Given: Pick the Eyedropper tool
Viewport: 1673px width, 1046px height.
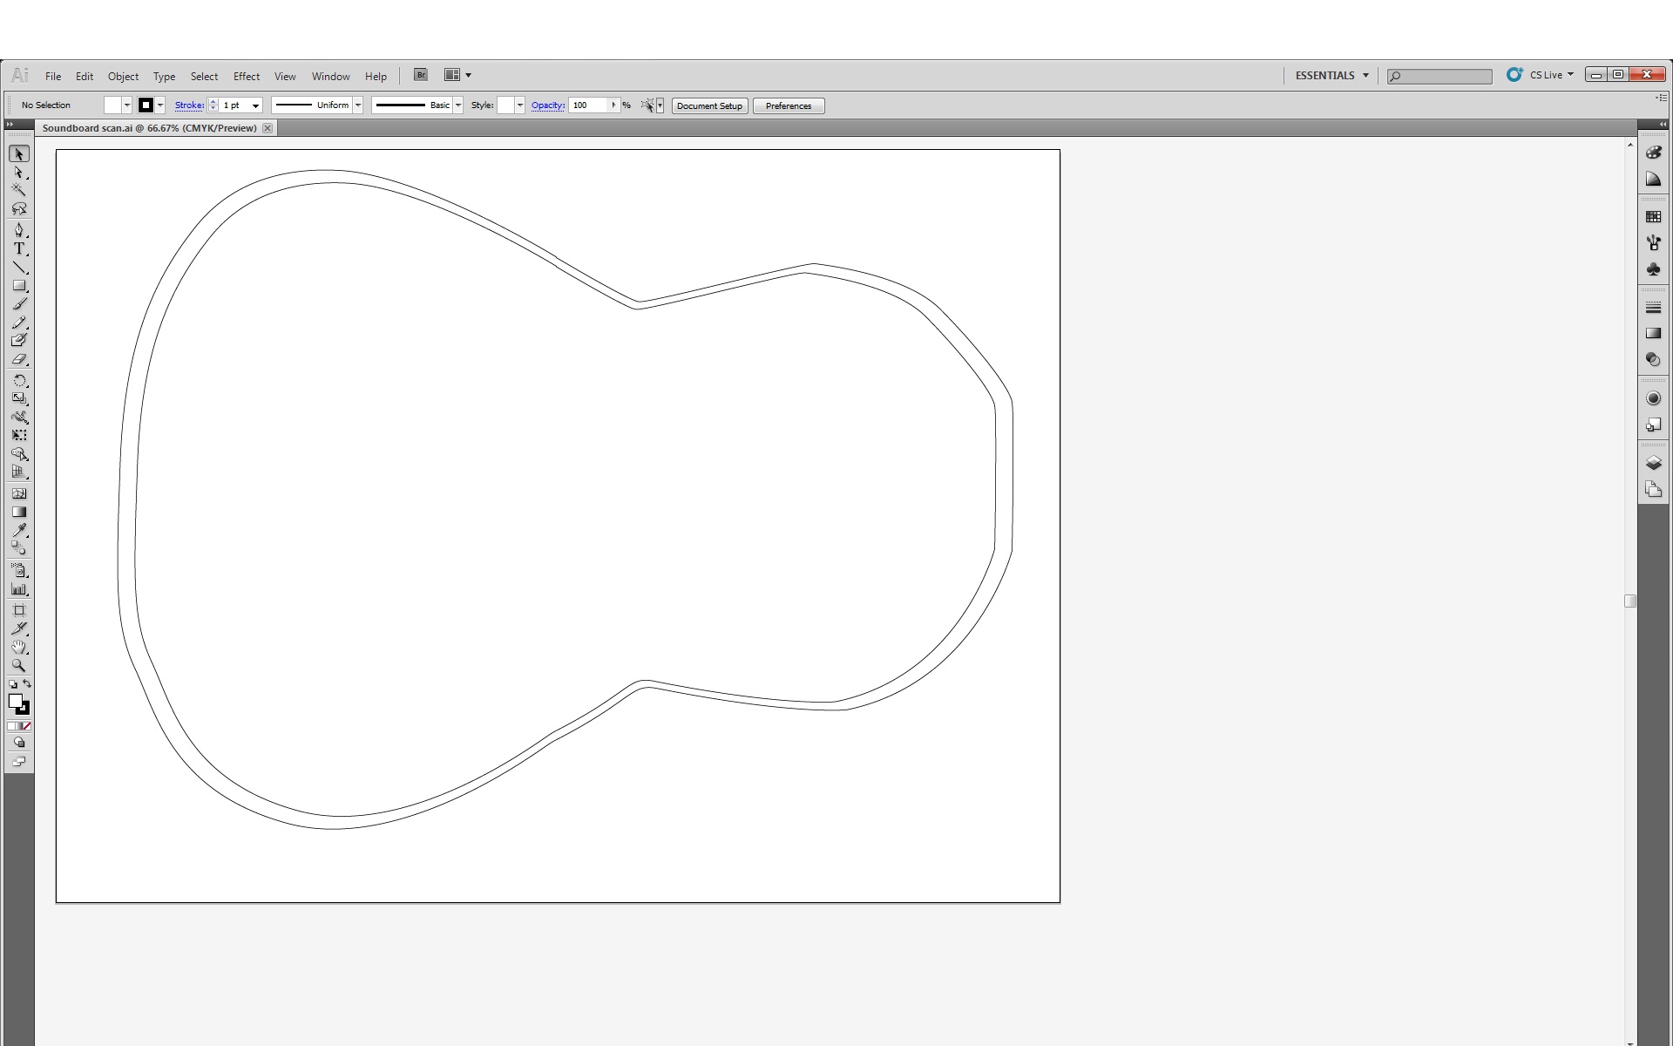Looking at the screenshot, I should click(x=19, y=530).
